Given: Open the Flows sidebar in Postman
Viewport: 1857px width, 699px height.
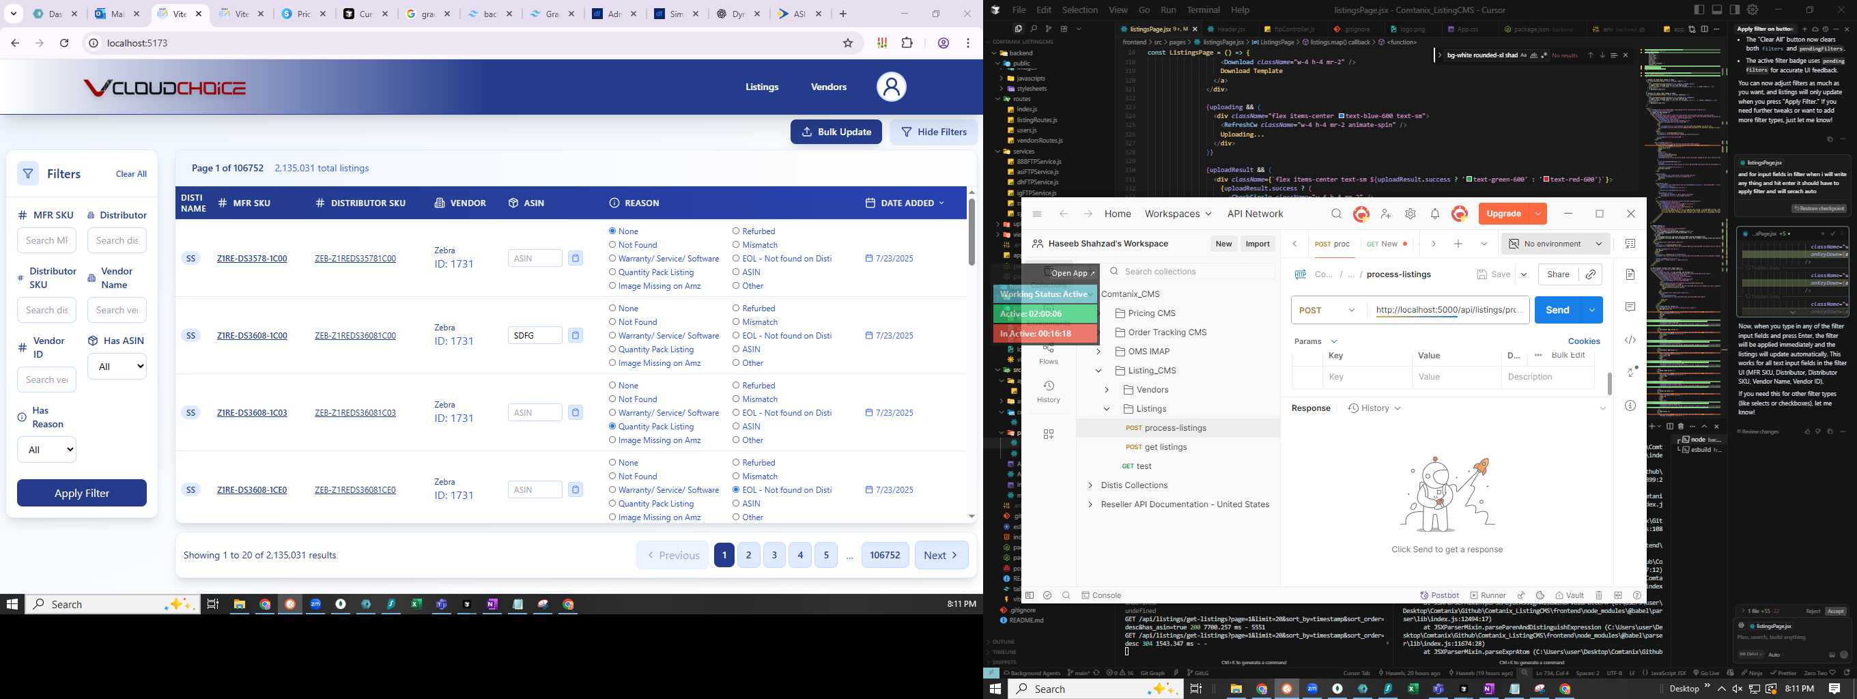Looking at the screenshot, I should click(x=1048, y=355).
